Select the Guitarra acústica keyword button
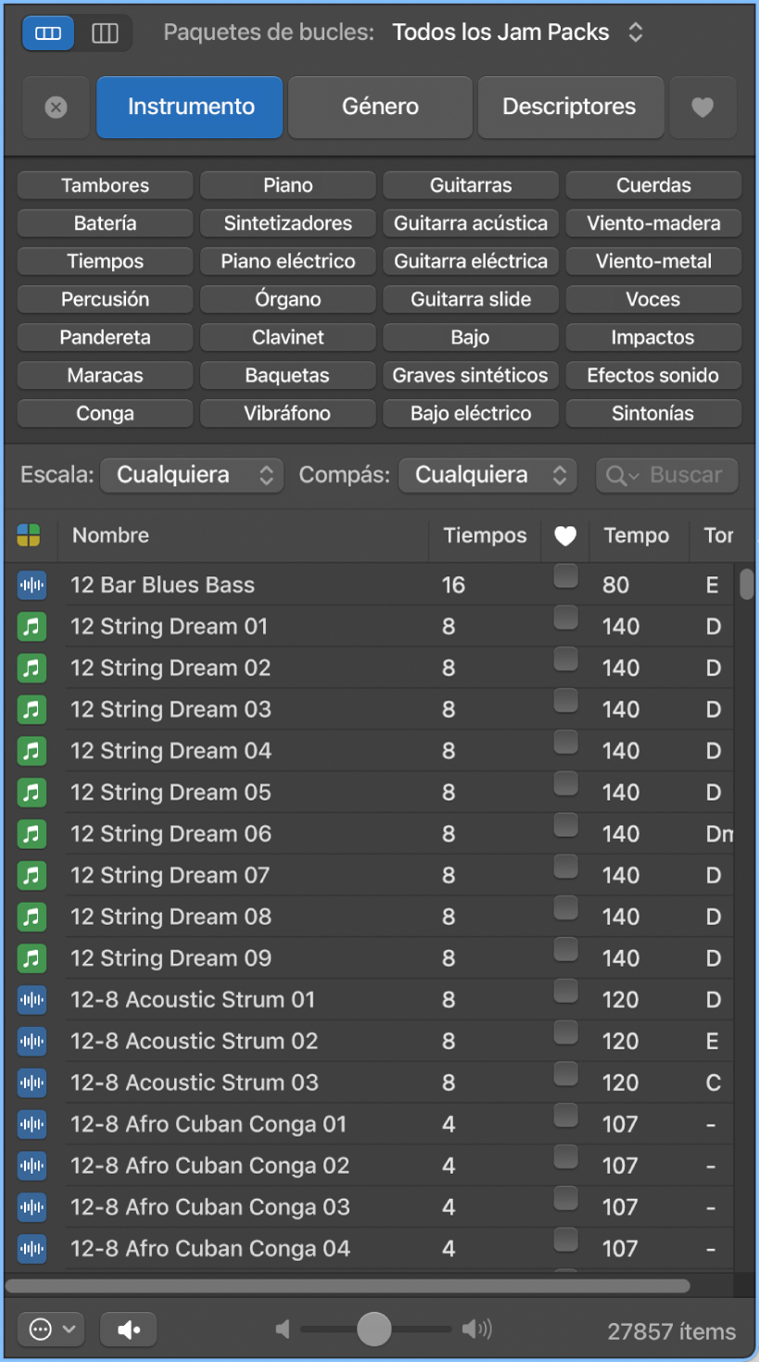 pos(470,223)
